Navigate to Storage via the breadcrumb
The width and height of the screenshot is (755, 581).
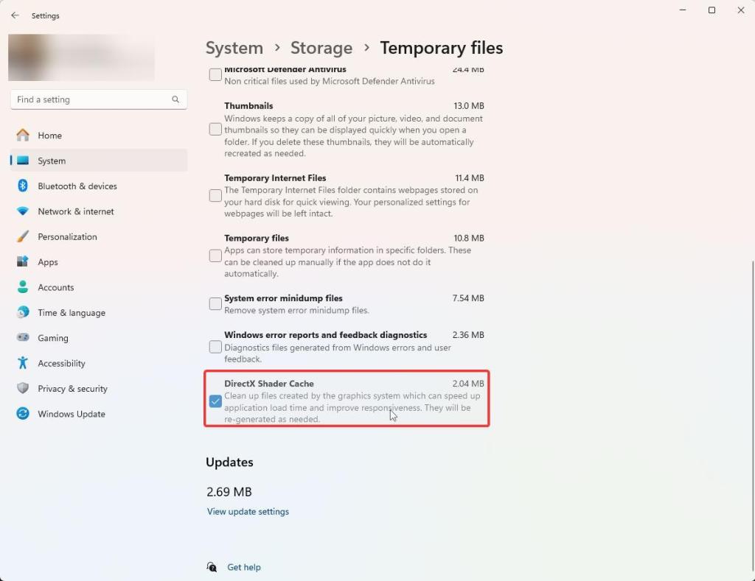click(x=321, y=47)
